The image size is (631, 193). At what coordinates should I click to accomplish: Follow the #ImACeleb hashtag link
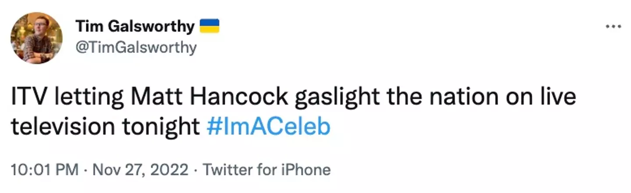pos(268,127)
